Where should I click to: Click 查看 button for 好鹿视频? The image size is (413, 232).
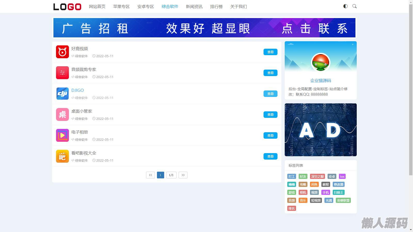pos(270,52)
